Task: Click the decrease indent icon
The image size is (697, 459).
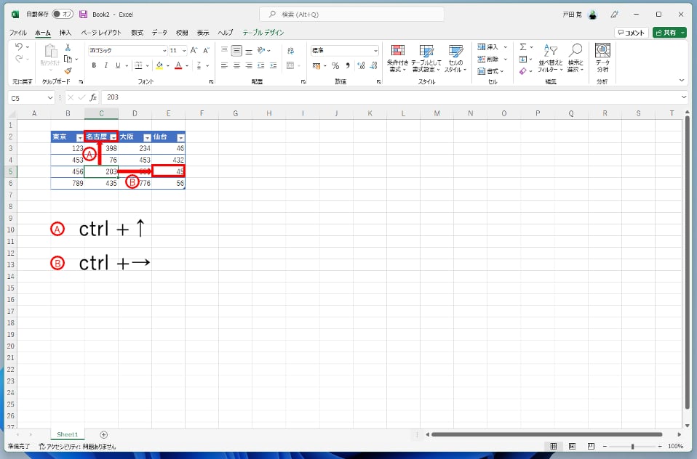Action: click(261, 65)
